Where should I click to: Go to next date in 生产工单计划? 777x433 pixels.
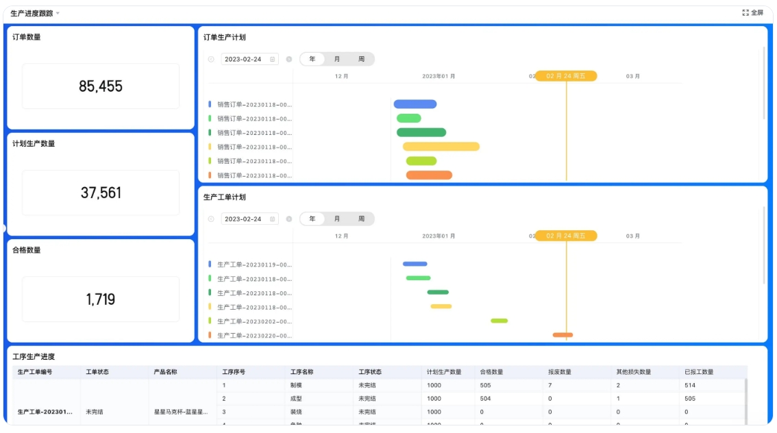(288, 219)
